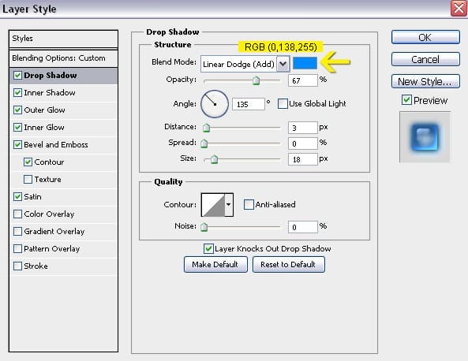The width and height of the screenshot is (468, 361).
Task: Open the drop shadow color swatch
Action: pos(305,63)
